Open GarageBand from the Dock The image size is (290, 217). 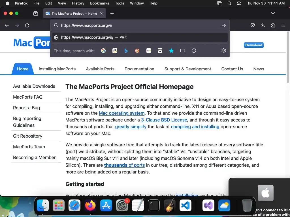[x=170, y=205]
